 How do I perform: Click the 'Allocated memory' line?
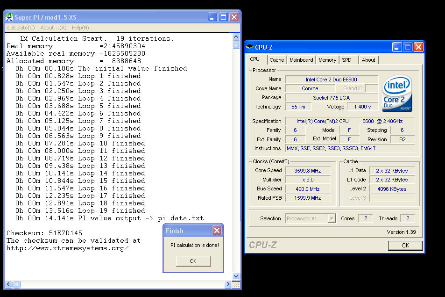pyautogui.click(x=74, y=61)
